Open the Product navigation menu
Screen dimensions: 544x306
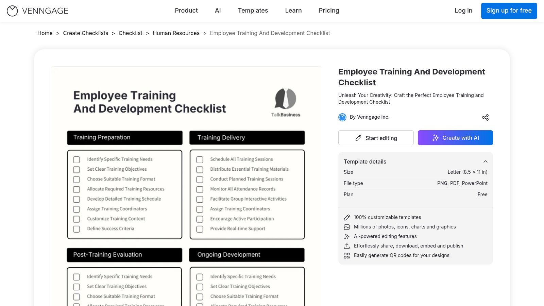coord(186,11)
